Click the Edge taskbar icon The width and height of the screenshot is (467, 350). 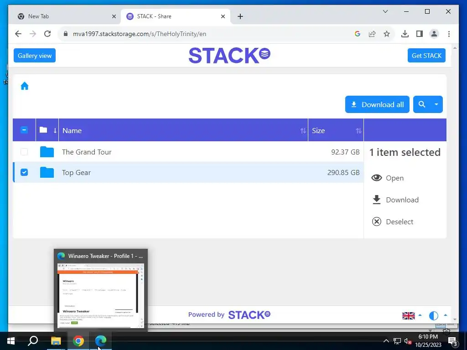pos(101,341)
